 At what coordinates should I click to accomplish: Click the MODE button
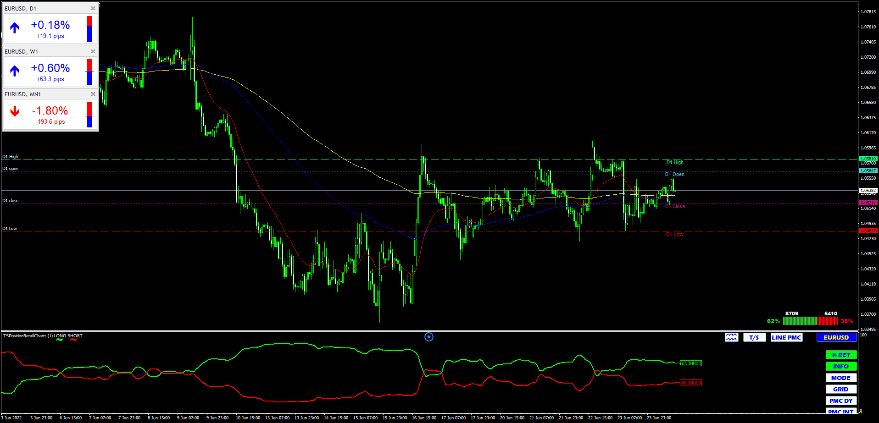point(841,378)
